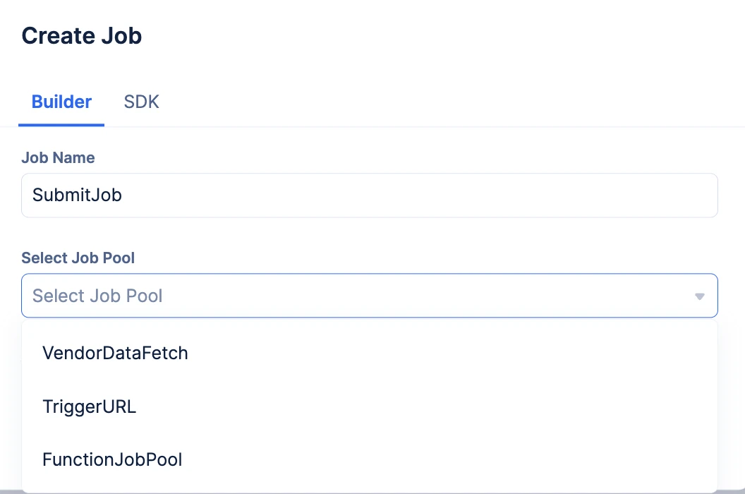Click the middle of the job pool combo box
Screen dimensions: 745x494
[x=369, y=296]
